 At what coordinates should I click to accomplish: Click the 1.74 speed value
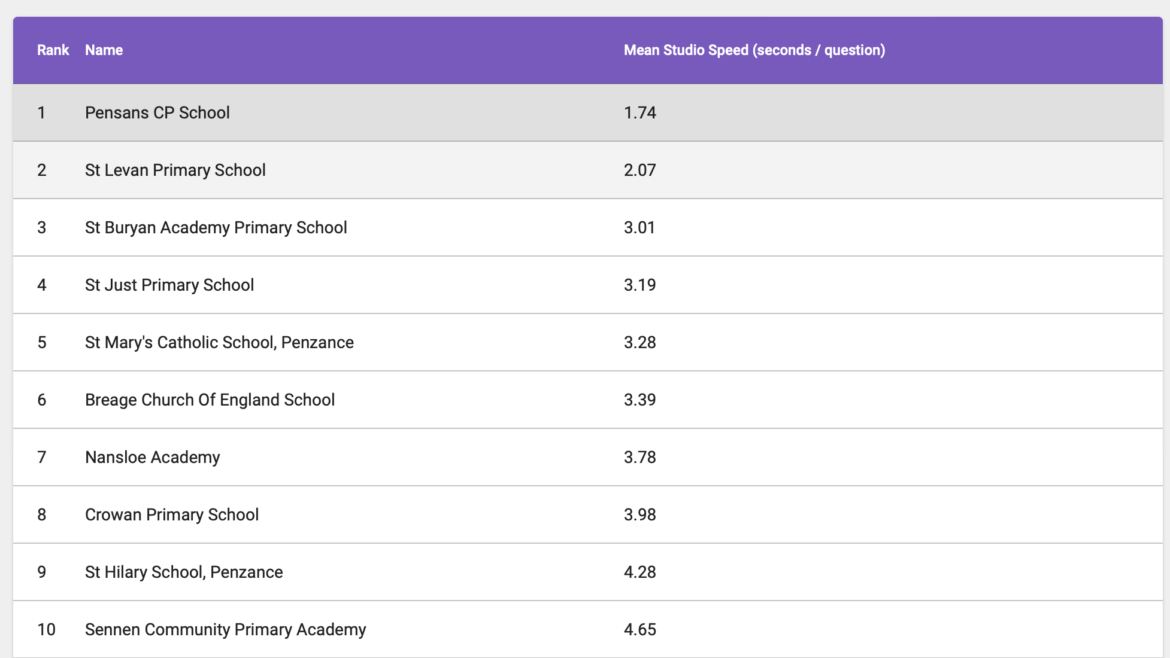coord(639,113)
